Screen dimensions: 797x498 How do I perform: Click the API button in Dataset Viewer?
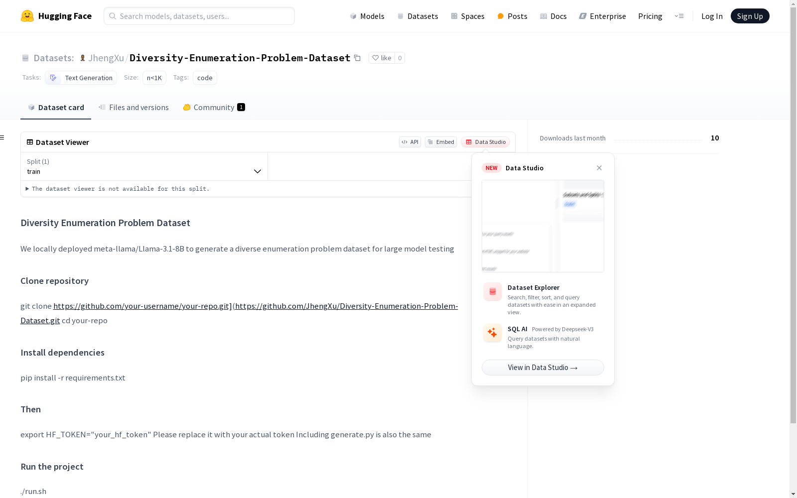point(410,142)
